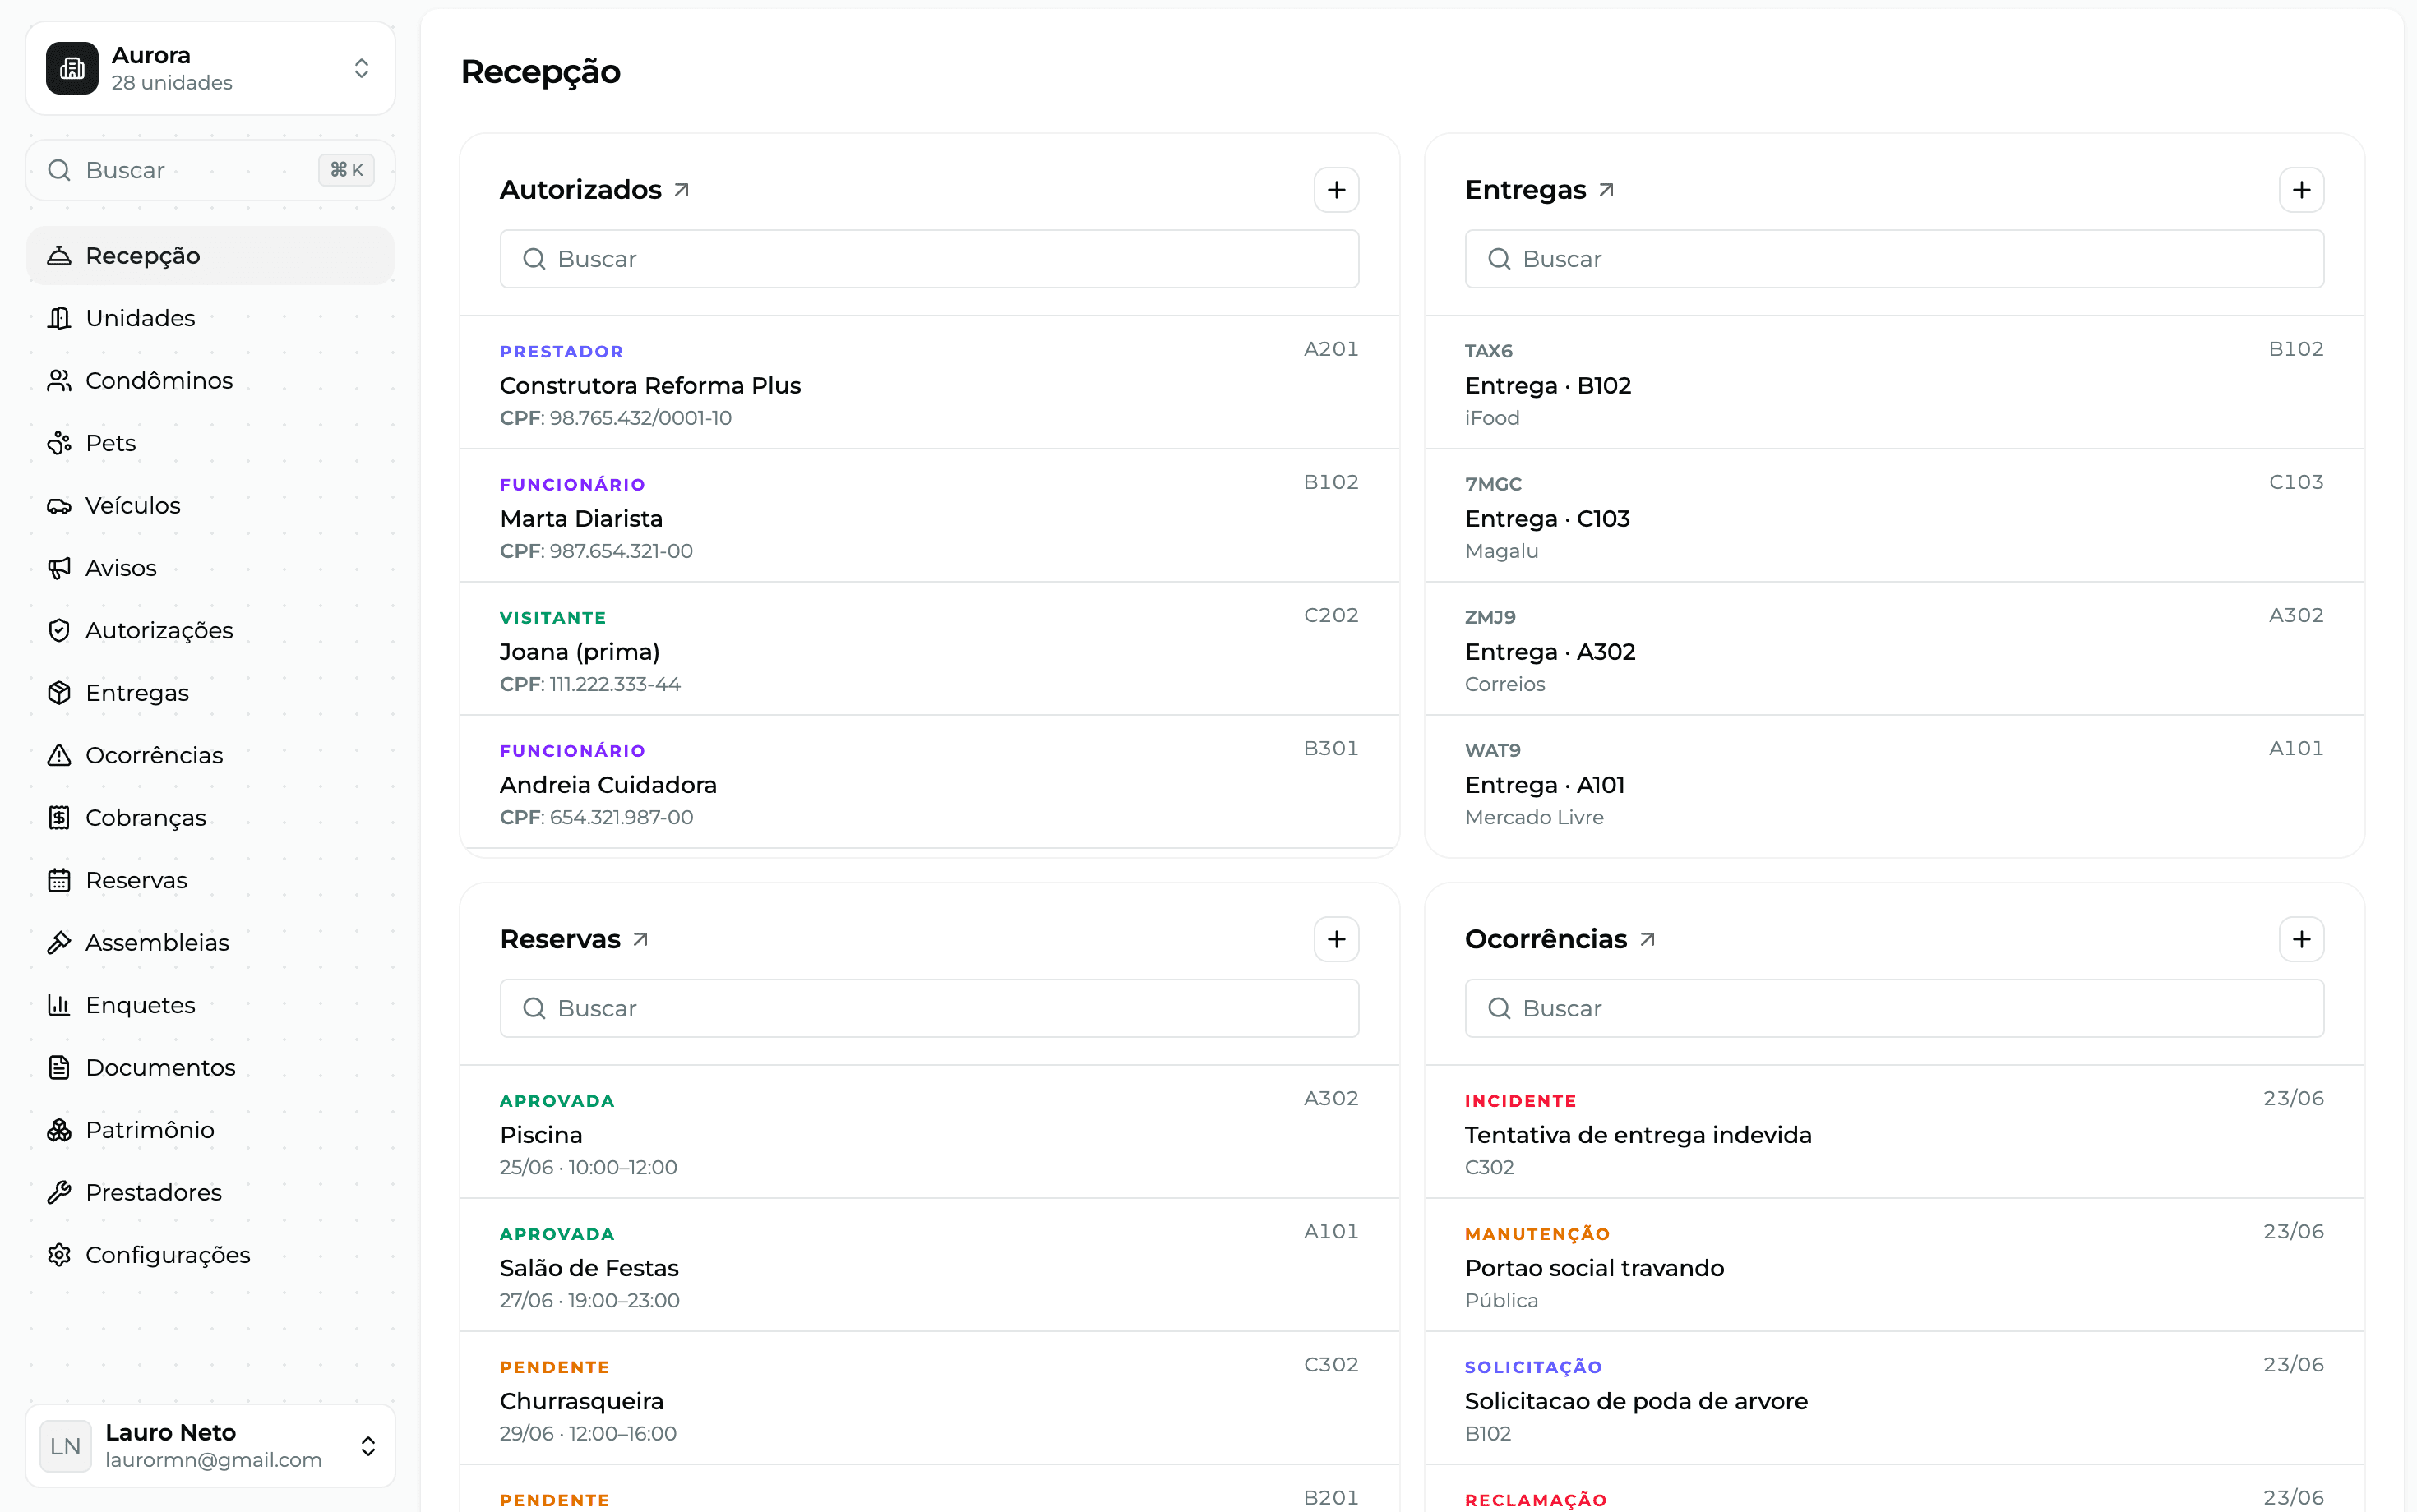2417x1512 pixels.
Task: Add a new Reservas entry with plus button
Action: [x=1336, y=939]
